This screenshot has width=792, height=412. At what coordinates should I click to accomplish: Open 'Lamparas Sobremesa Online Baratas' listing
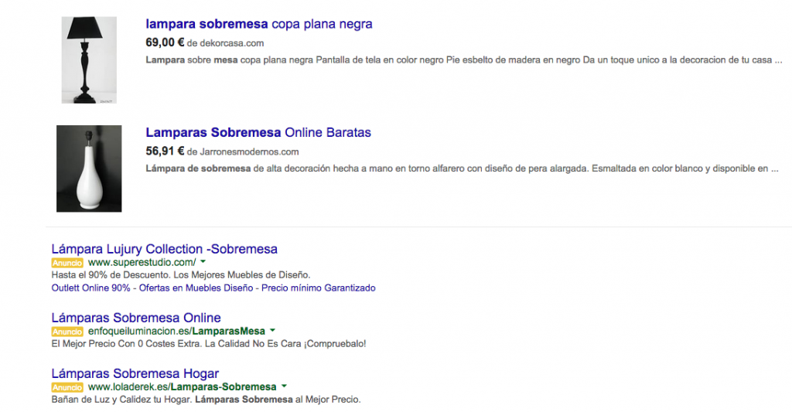tap(258, 132)
